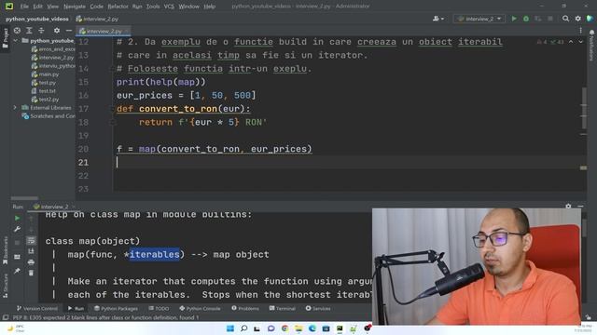597x335 pixels.
Task: Open the File menu
Action: (24, 7)
